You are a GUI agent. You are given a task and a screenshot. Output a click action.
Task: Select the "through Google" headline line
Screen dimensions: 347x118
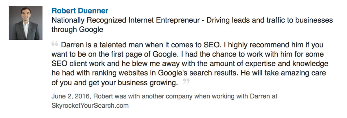tap(77, 30)
